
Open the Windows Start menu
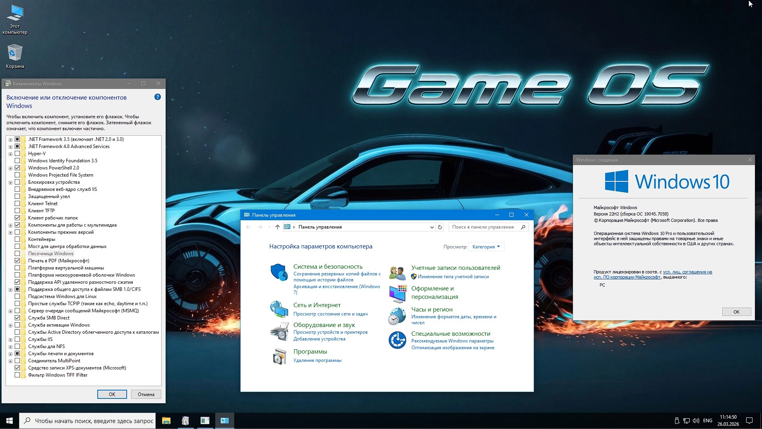pos(10,421)
